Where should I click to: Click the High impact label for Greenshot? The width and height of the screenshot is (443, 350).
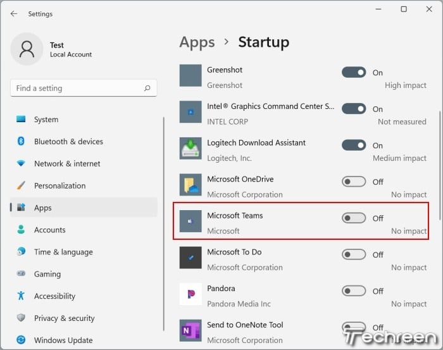tap(406, 85)
